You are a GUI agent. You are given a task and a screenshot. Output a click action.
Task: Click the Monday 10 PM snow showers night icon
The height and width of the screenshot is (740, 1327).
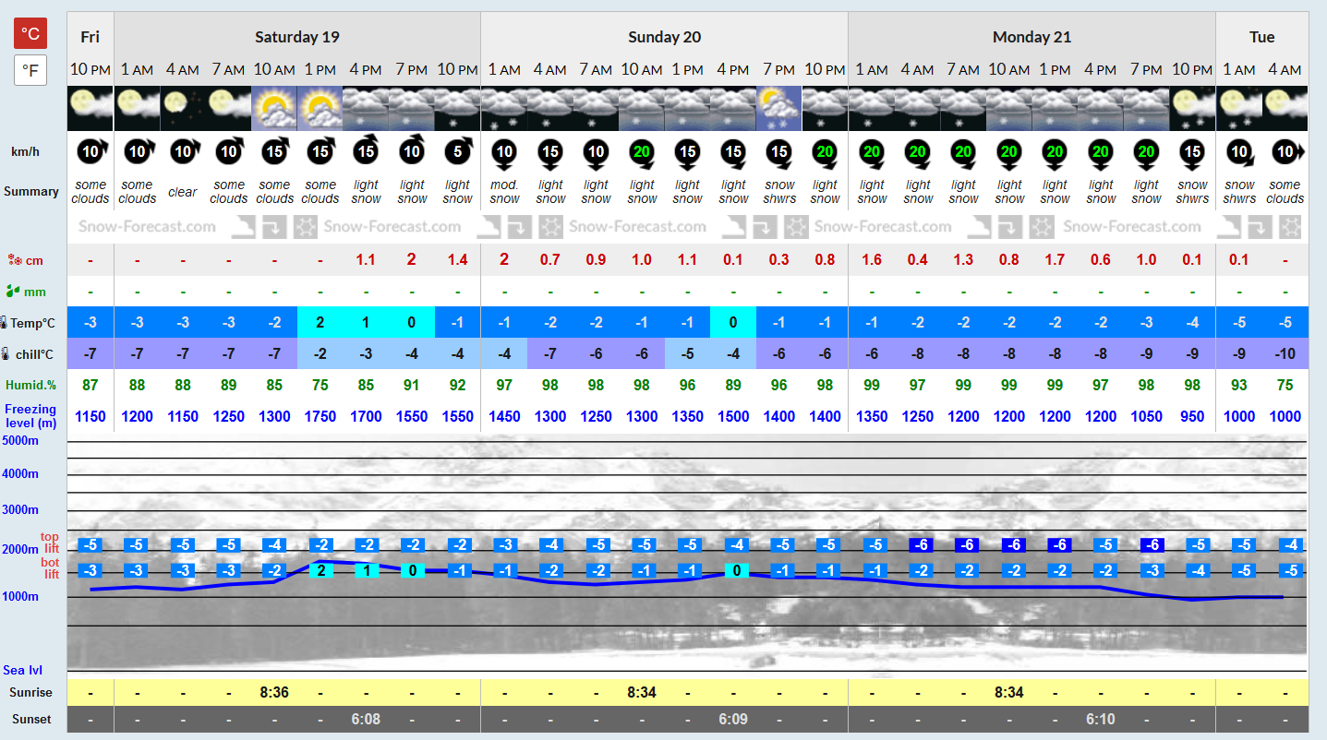[1192, 109]
